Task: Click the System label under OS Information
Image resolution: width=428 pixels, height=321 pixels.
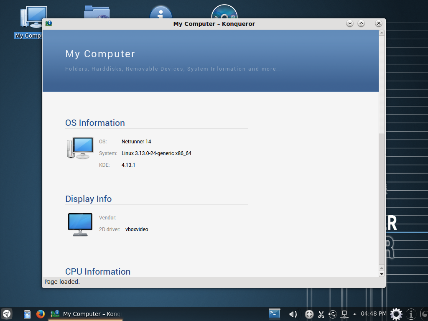Action: [108, 153]
